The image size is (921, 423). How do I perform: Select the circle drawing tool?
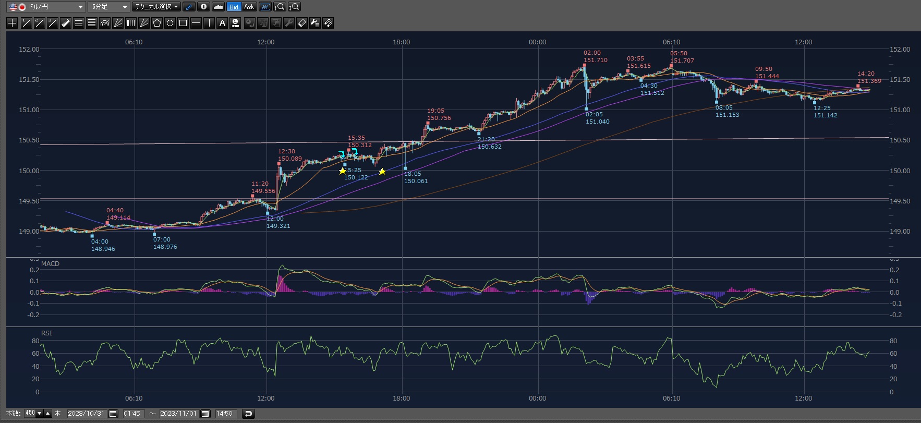(x=169, y=23)
